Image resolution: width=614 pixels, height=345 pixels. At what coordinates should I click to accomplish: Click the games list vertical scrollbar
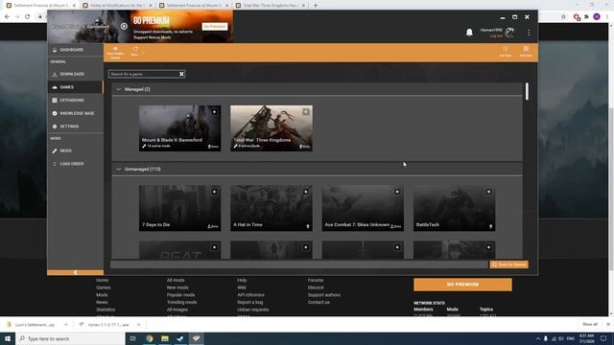point(527,91)
